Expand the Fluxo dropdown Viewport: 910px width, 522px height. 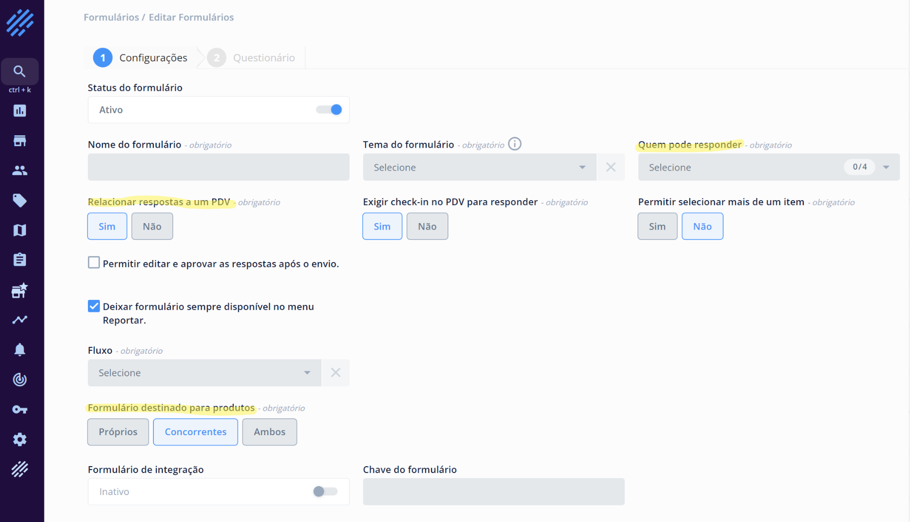(x=204, y=373)
